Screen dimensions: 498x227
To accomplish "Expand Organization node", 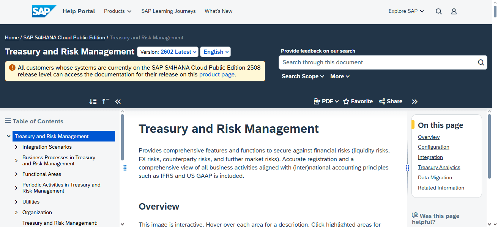I will [x=16, y=212].
